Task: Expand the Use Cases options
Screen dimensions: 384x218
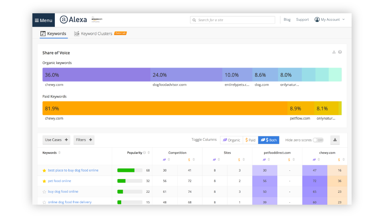Action: click(x=56, y=140)
